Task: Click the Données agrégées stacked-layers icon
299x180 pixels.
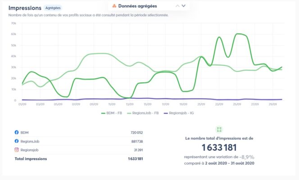Action: tap(114, 6)
